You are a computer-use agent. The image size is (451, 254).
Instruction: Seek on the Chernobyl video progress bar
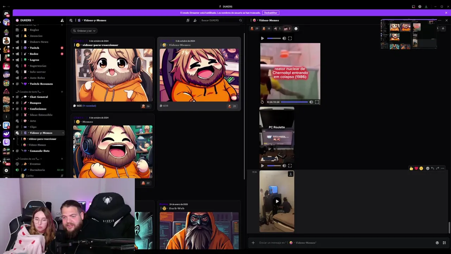click(294, 102)
